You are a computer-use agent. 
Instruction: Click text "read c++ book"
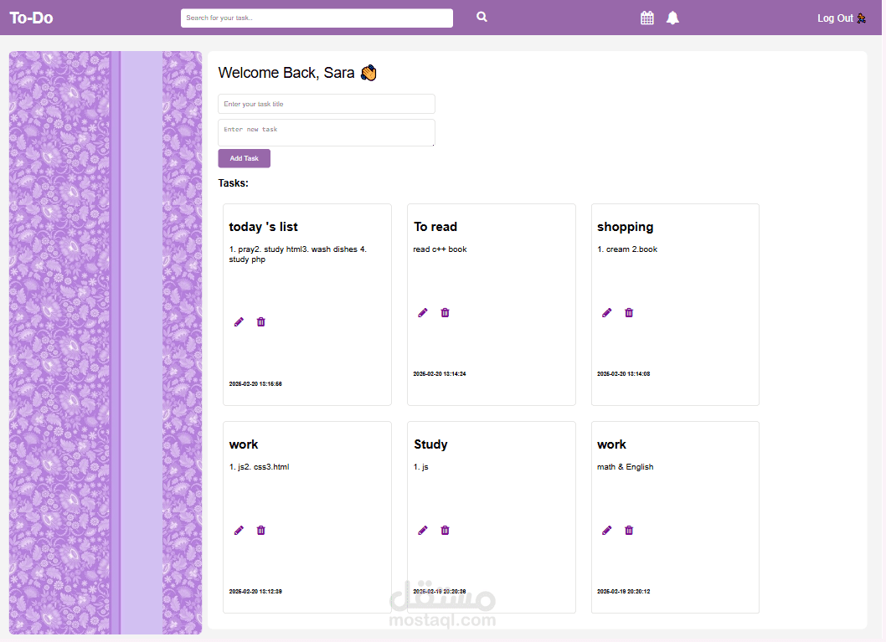tap(440, 249)
